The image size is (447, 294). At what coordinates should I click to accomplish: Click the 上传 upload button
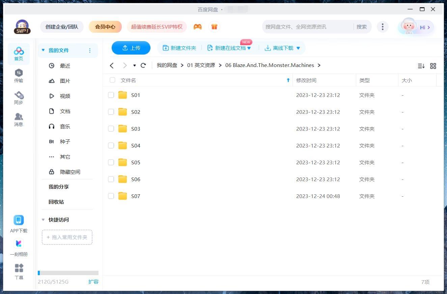click(x=131, y=48)
